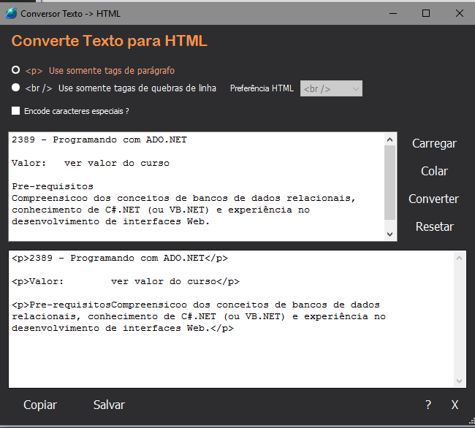Click scroll down arrow in output box
Image resolution: width=475 pixels, height=428 pixels.
point(459,381)
